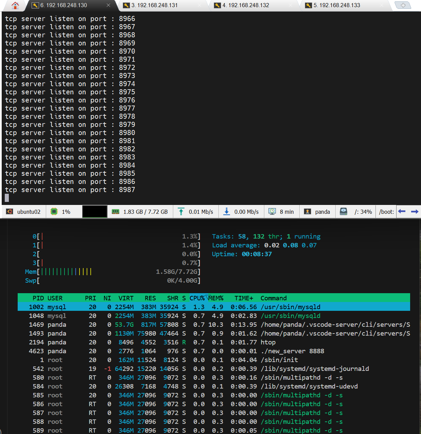The width and height of the screenshot is (421, 434).
Task: Click the CPU core 0 meter bar
Action: click(116, 237)
